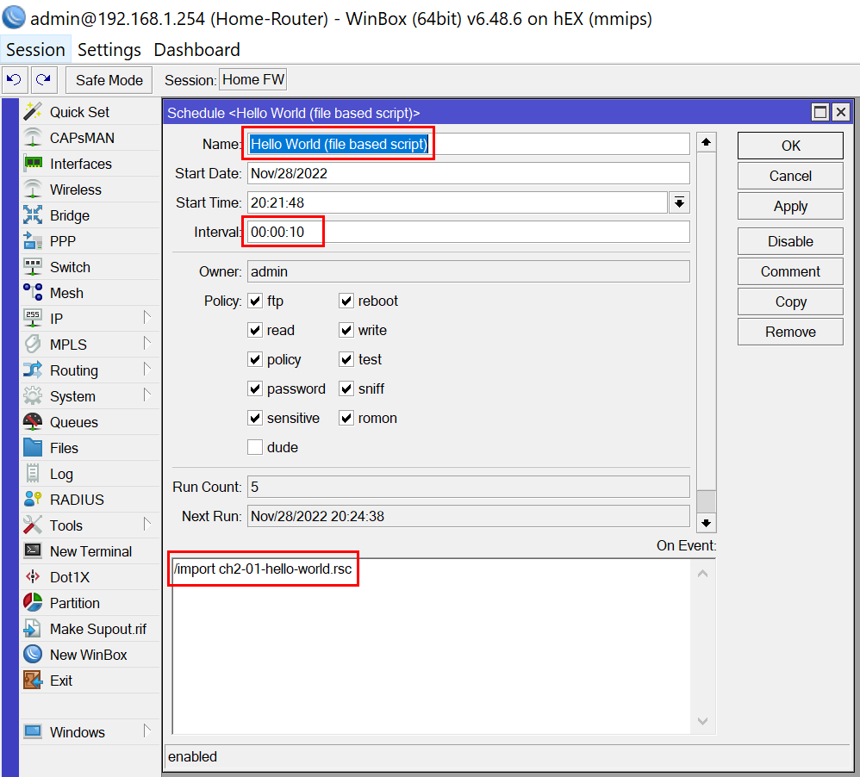The height and width of the screenshot is (777, 860).
Task: Click the Redo arrow icon in toolbar
Action: pyautogui.click(x=43, y=80)
